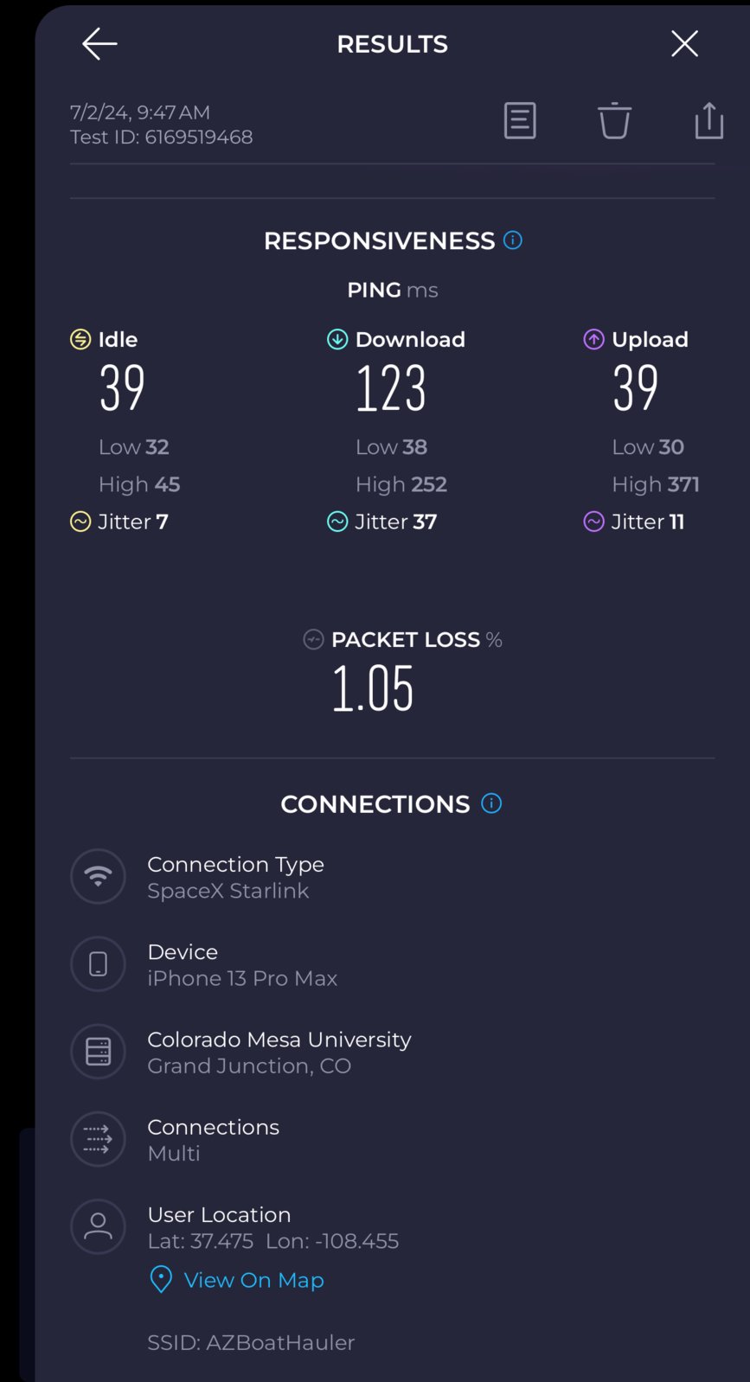Share the test result

pyautogui.click(x=708, y=120)
